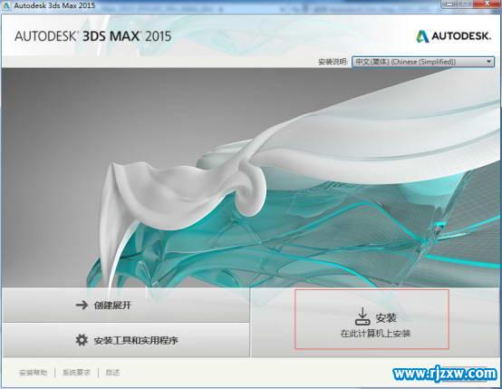Open the 自述 readme link
Image resolution: width=502 pixels, height=389 pixels.
point(112,373)
